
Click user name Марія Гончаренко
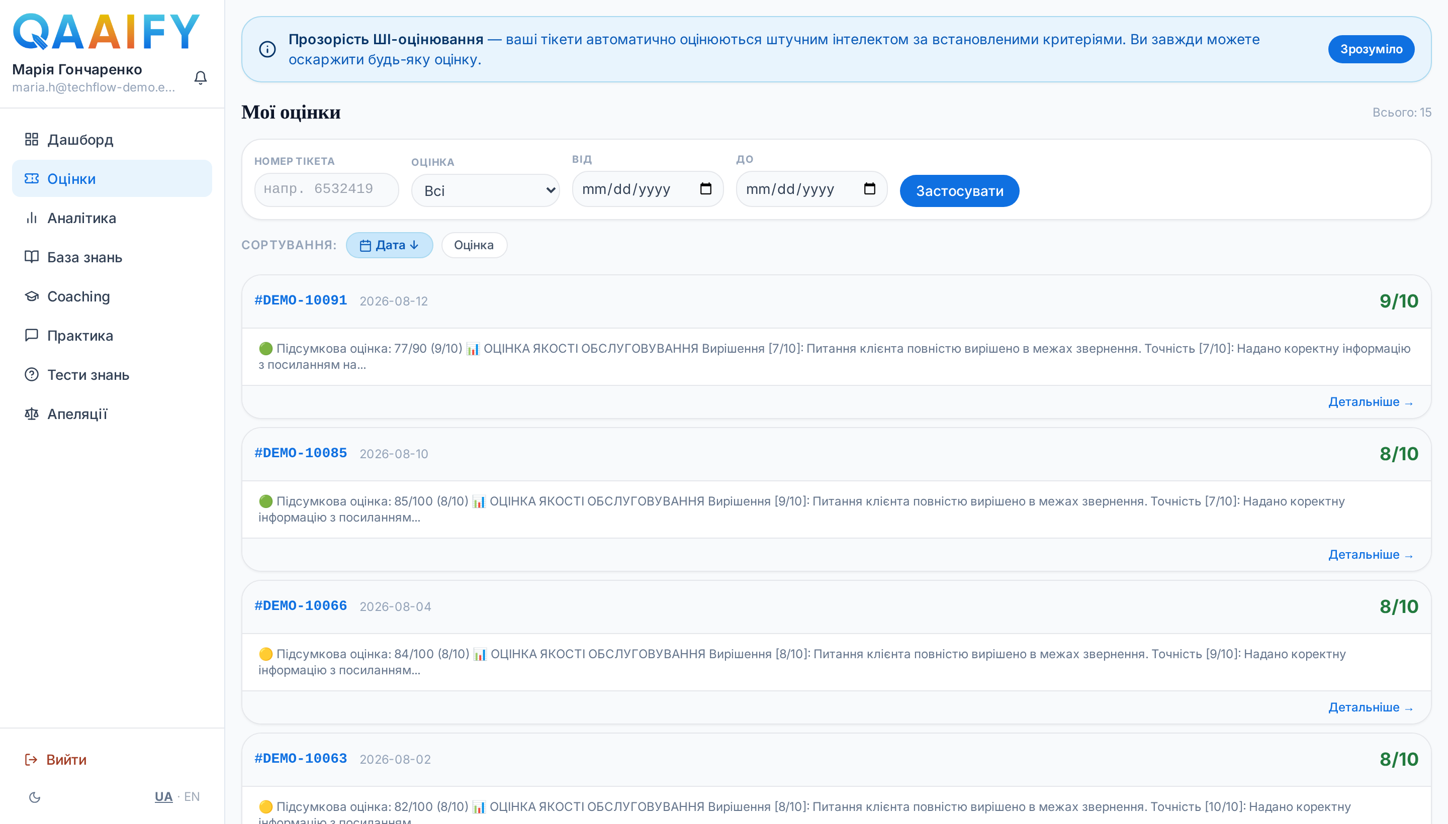(77, 70)
